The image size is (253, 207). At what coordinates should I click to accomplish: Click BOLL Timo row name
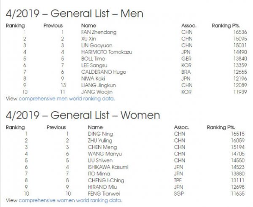(93, 59)
